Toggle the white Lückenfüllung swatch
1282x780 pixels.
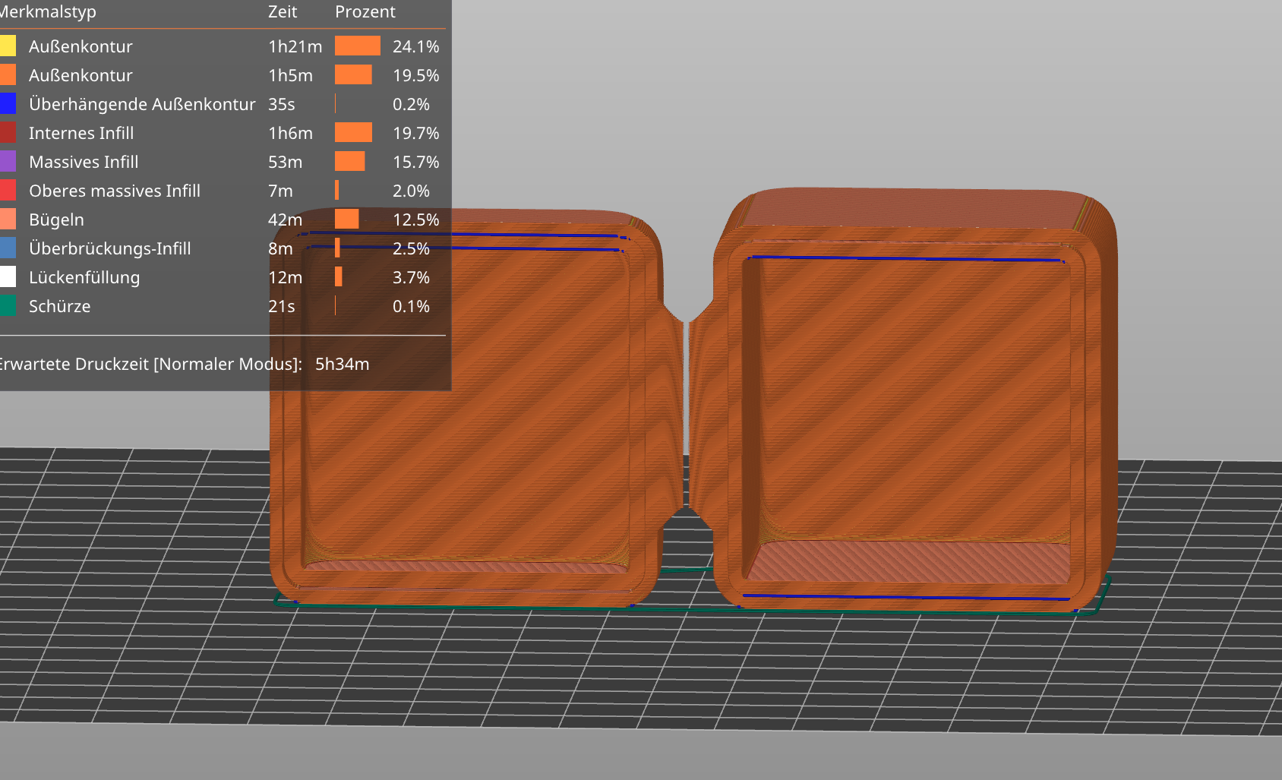click(9, 276)
